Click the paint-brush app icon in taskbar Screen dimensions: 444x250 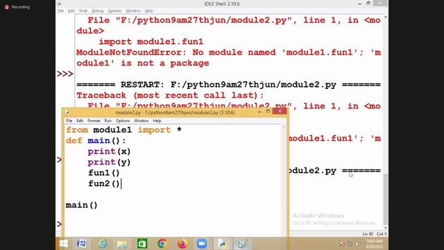[243, 244]
